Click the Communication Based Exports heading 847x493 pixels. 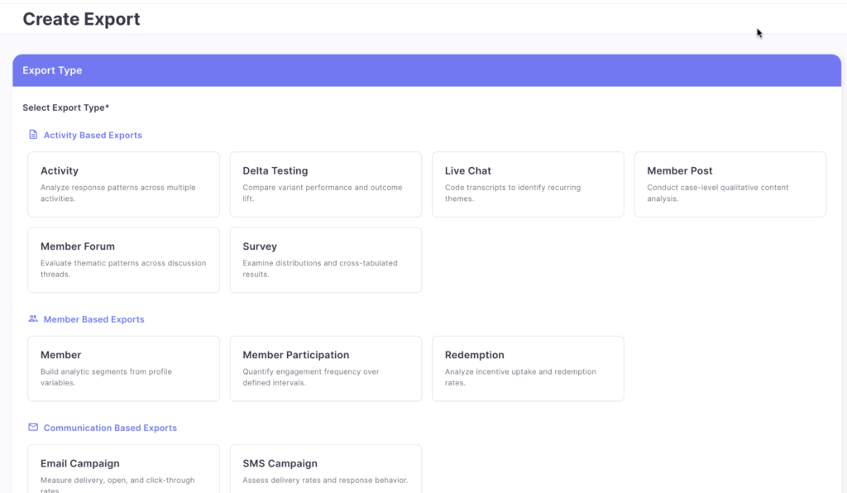(110, 428)
